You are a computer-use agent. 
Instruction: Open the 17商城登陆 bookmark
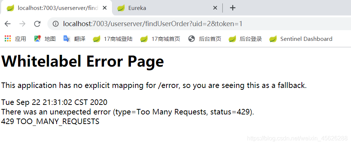[x=112, y=39]
